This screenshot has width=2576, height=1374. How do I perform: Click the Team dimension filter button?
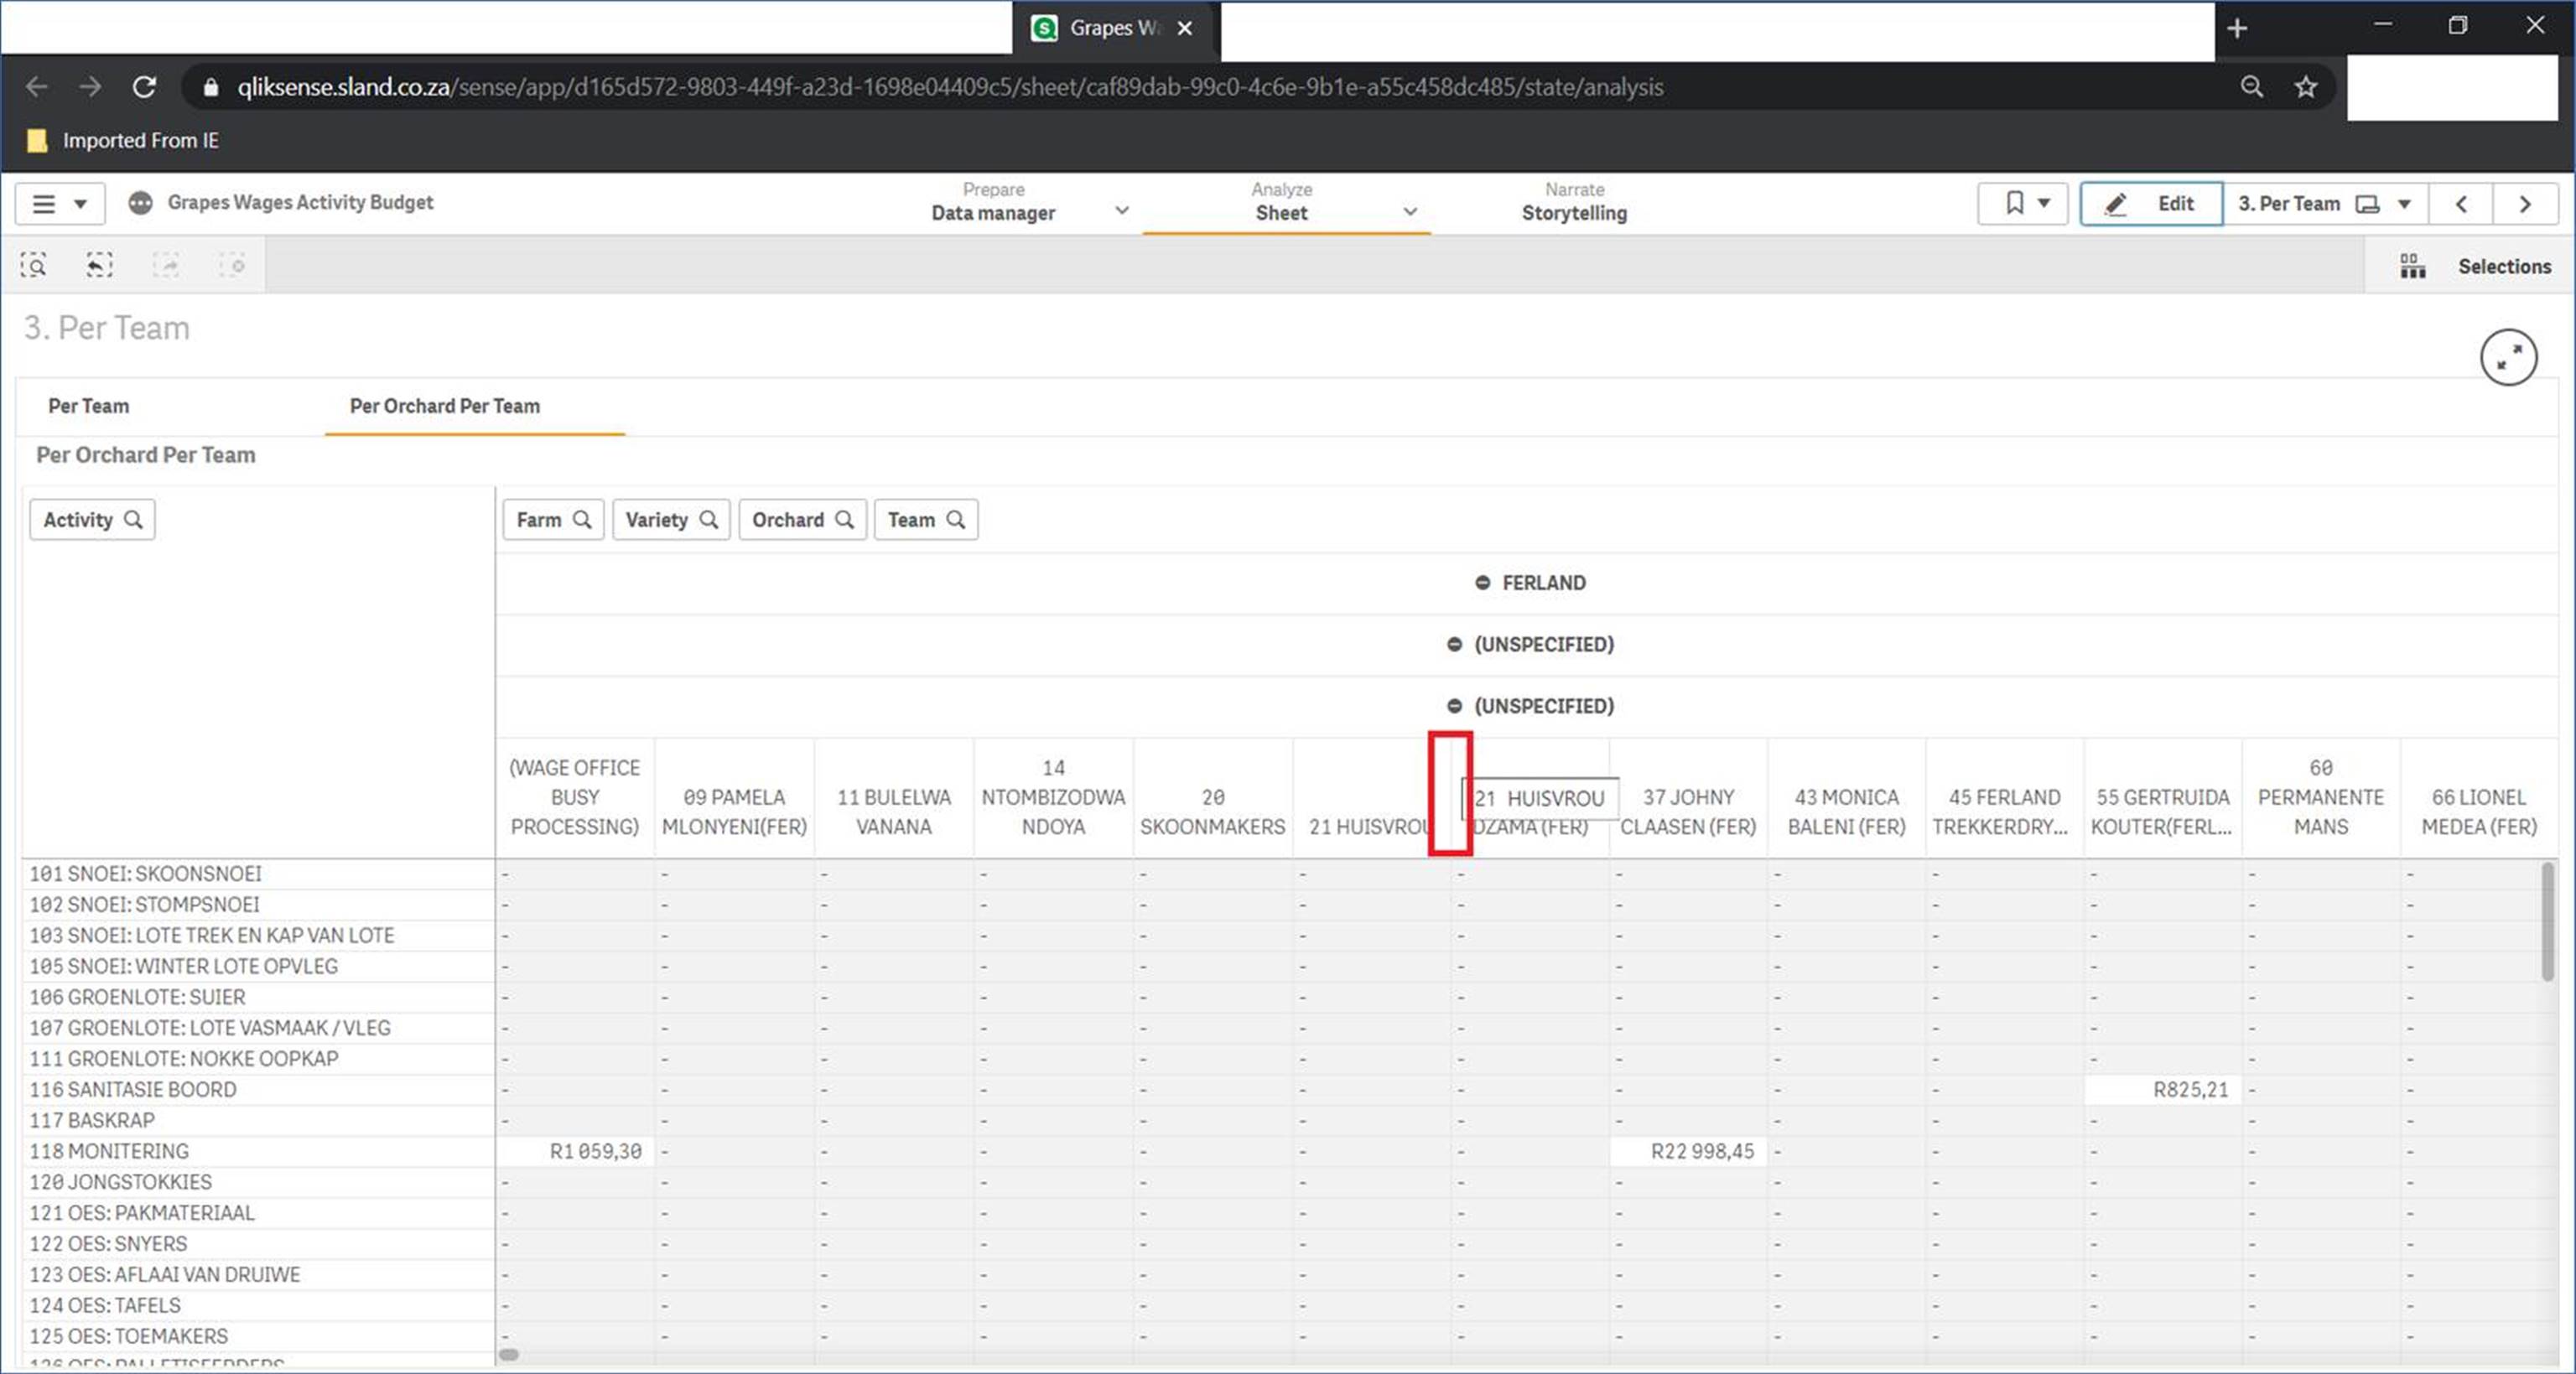[925, 519]
